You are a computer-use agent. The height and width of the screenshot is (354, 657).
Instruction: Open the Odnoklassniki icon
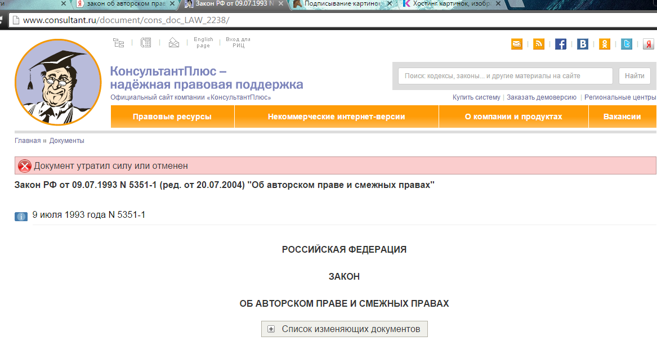pyautogui.click(x=605, y=44)
